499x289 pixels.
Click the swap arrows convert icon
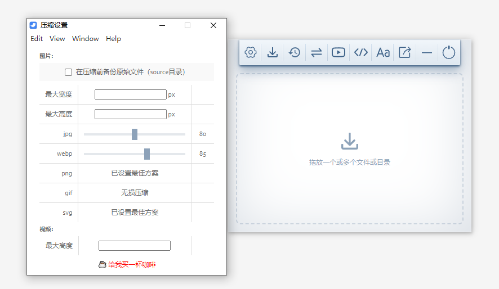pyautogui.click(x=317, y=52)
